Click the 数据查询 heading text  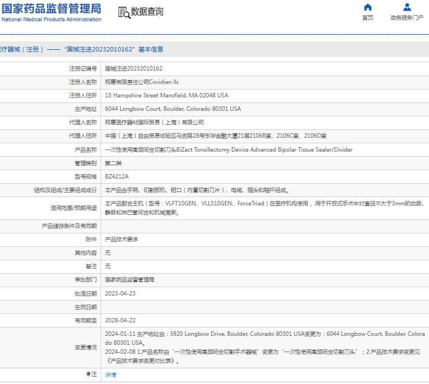[x=147, y=12]
